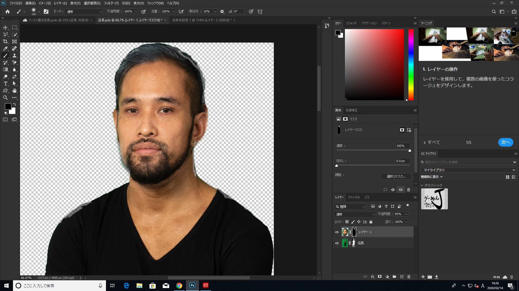This screenshot has width=519, height=291.
Task: Click the 選択とマスク... button
Action: point(396,176)
